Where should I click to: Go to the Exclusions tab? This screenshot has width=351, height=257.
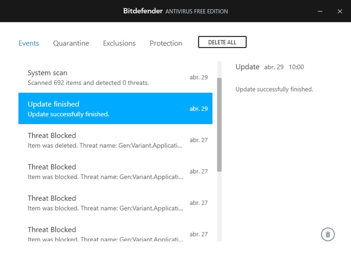click(x=119, y=43)
